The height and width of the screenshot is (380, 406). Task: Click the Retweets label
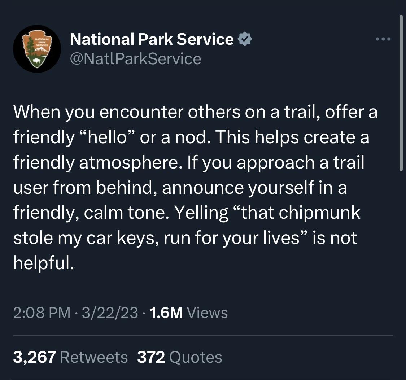[x=94, y=357]
